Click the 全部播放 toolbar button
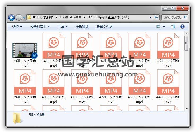Screen dimensions: 196x133 [x=82, y=27]
